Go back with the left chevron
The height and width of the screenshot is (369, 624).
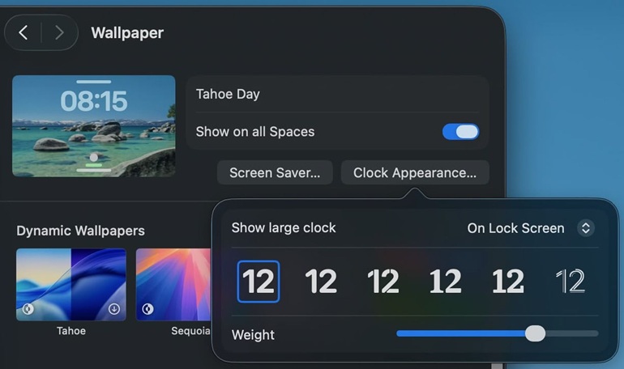[x=24, y=32]
